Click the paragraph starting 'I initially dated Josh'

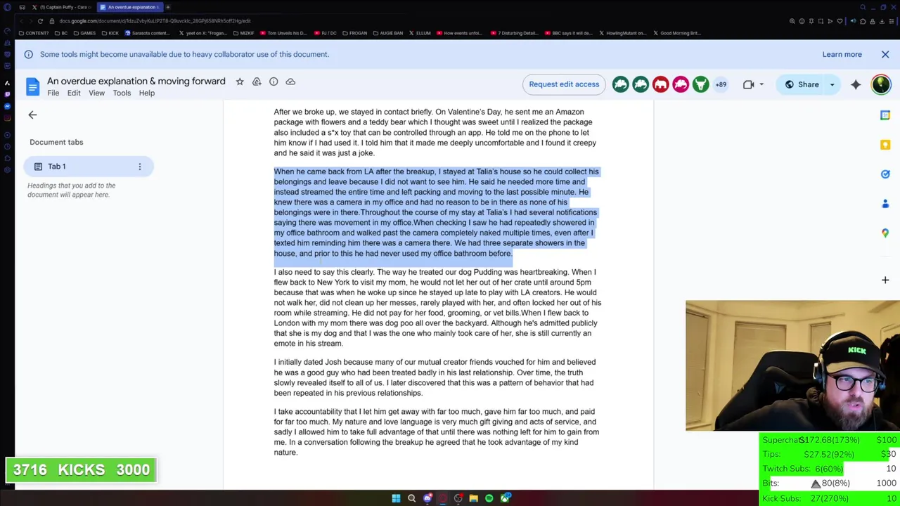[x=435, y=377]
